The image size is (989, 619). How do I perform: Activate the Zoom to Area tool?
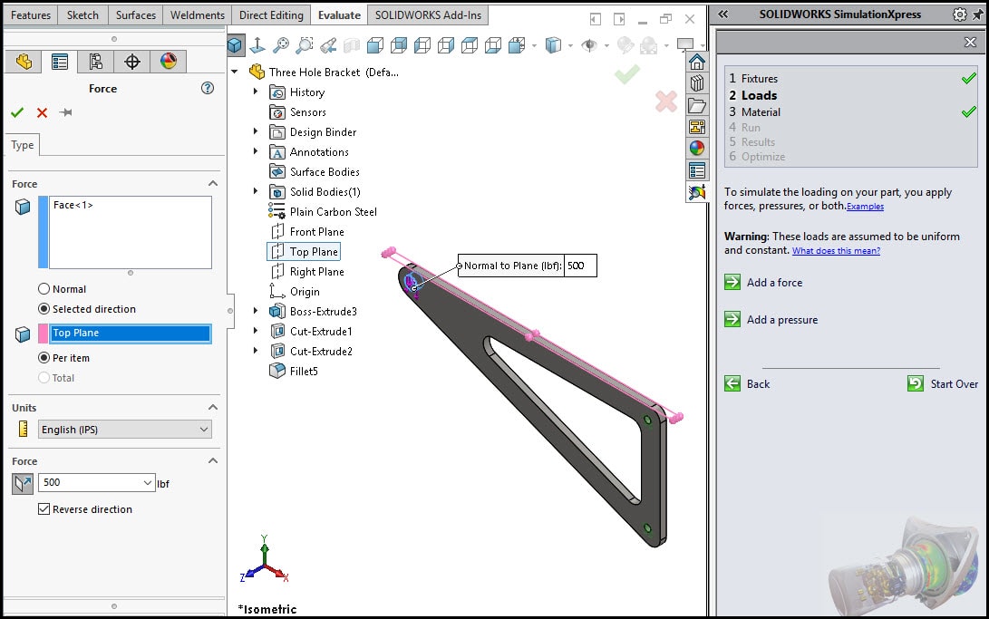pyautogui.click(x=305, y=44)
